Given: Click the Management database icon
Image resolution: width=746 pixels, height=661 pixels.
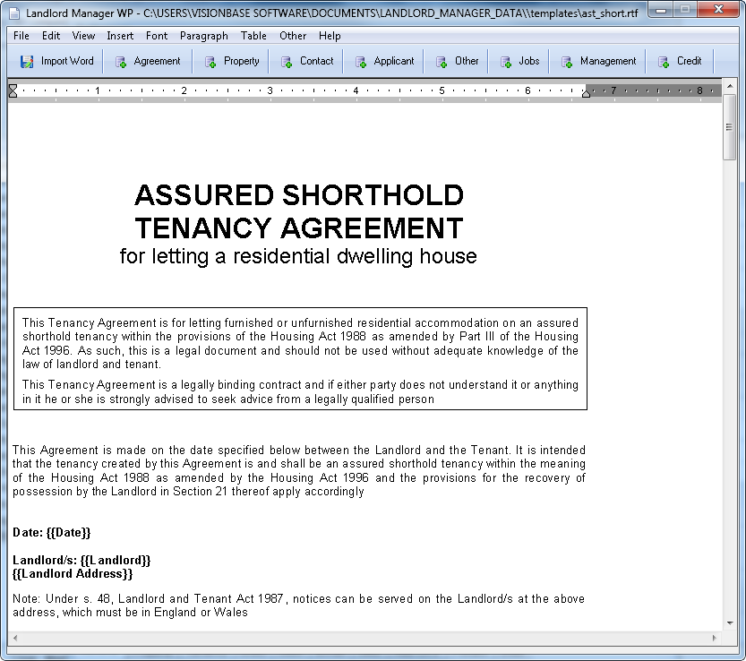Looking at the screenshot, I should [567, 62].
